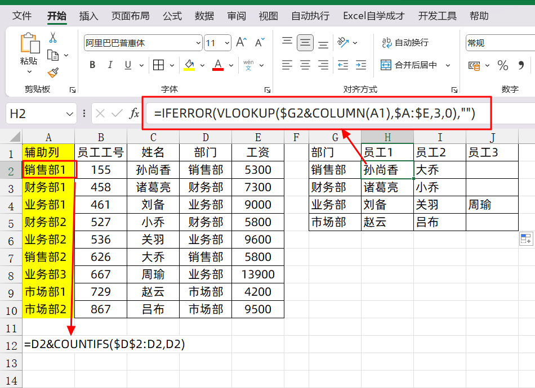Switch to 开发工具 tab

[x=438, y=16]
